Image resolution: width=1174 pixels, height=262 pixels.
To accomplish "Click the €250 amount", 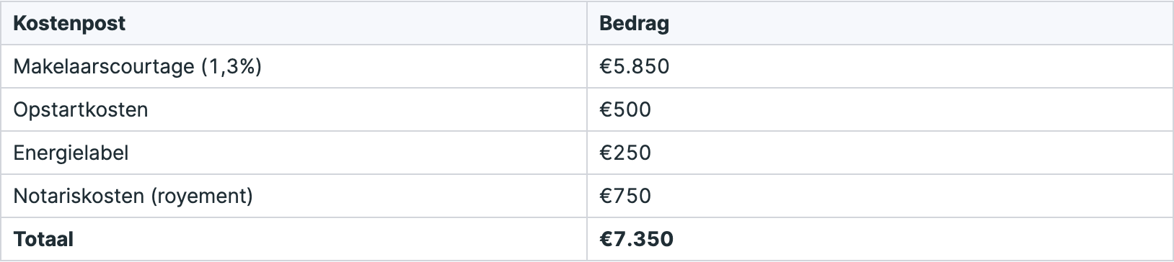I will pos(625,153).
